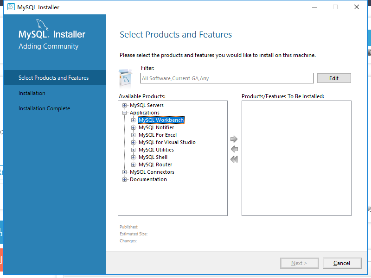Click the right arrow to add product
The width and height of the screenshot is (371, 278).
coord(234,139)
